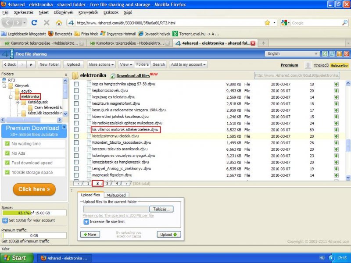The image size is (351, 263).
Task: Check the box for kepujsag es teledata.djvu
Action: pyautogui.click(x=76, y=97)
